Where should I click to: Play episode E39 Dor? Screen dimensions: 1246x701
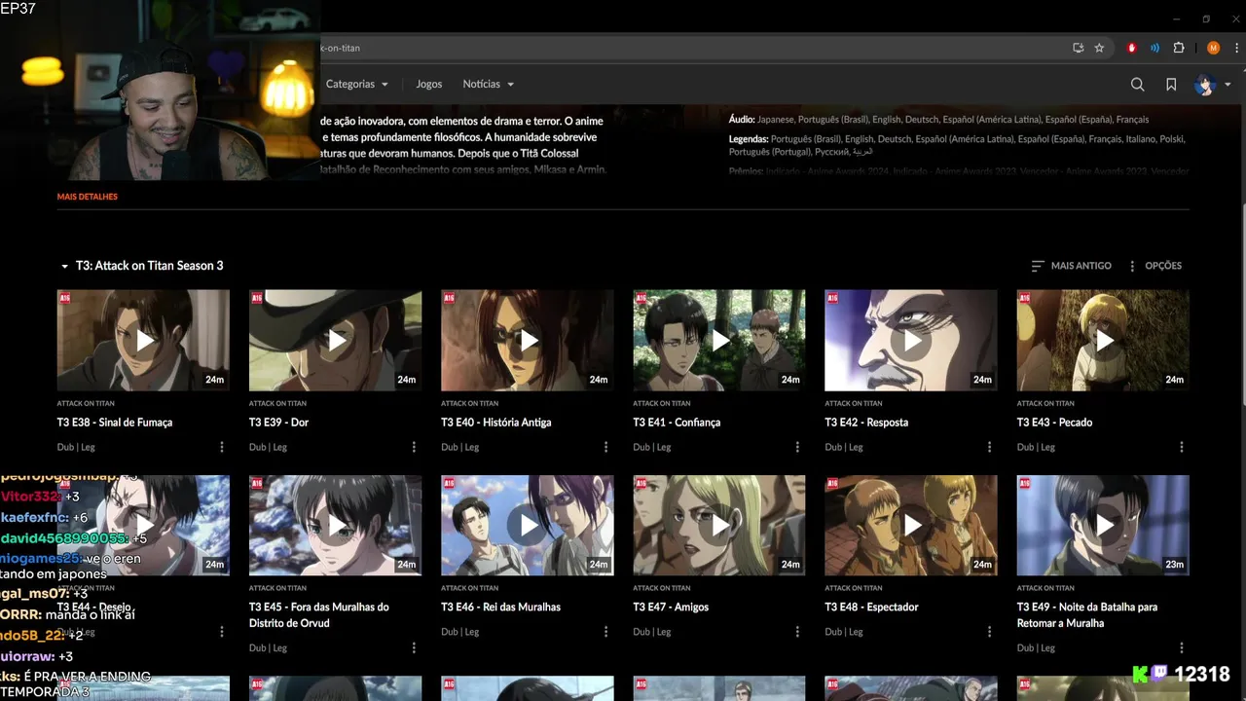point(335,341)
